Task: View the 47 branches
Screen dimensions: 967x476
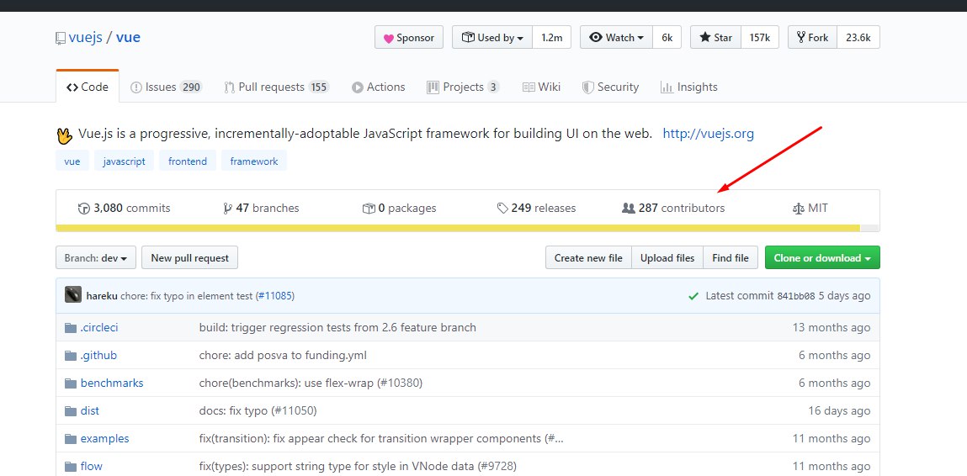Action: (x=261, y=208)
